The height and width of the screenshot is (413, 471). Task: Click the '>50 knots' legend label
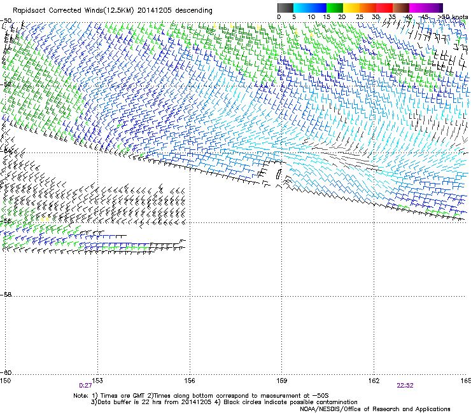coord(453,17)
